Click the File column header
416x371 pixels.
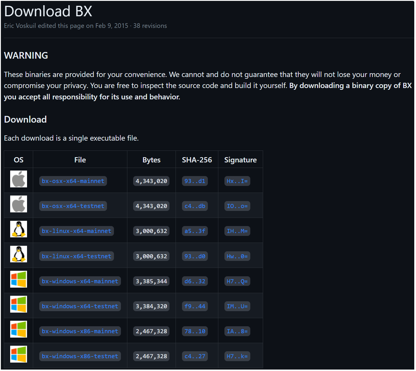click(x=80, y=160)
